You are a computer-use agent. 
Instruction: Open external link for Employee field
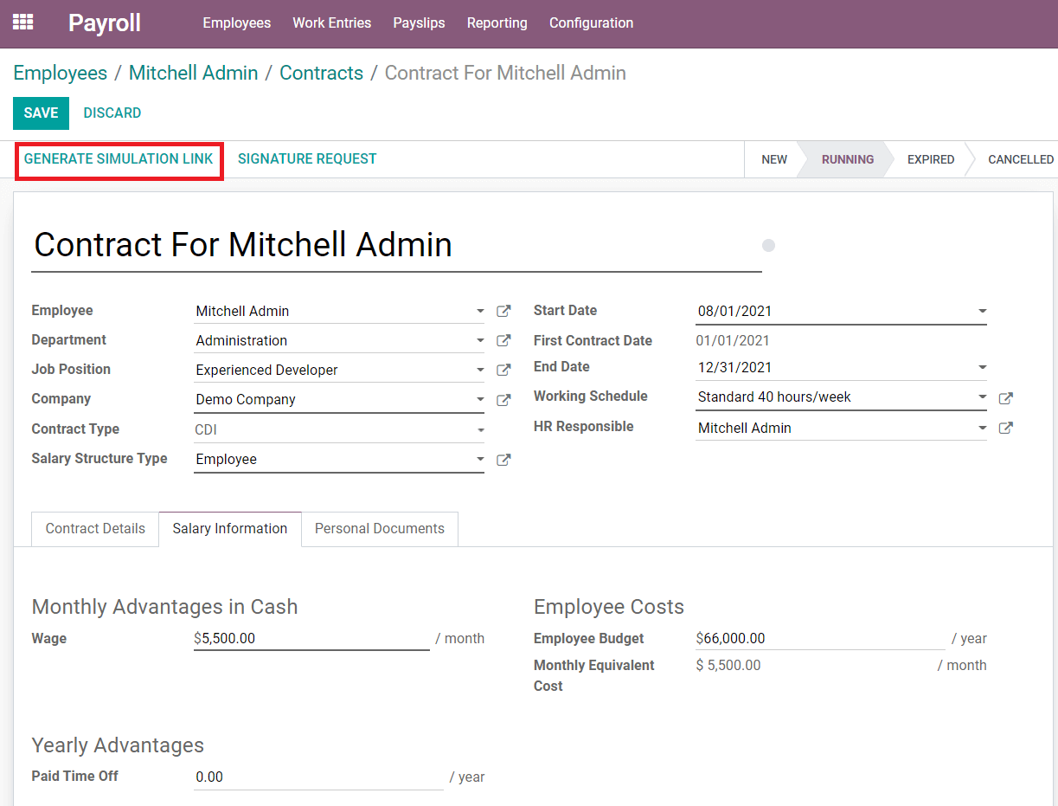(x=503, y=312)
